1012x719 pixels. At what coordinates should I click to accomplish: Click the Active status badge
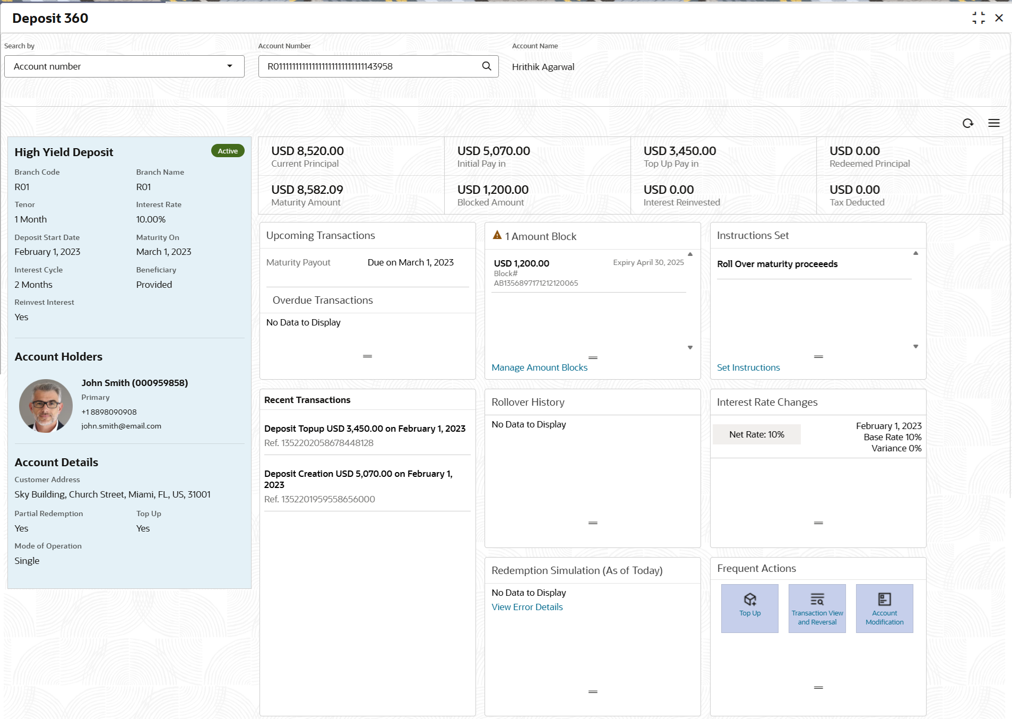click(x=228, y=151)
